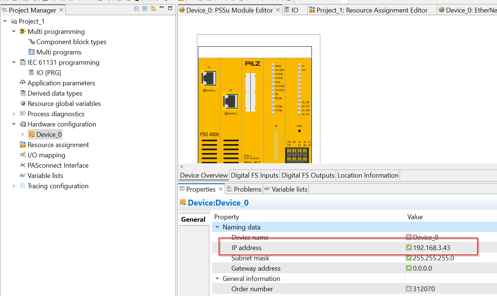Image resolution: width=497 pixels, height=296 pixels.
Task: Click the IEC 61131 programming icon
Action: [23, 63]
